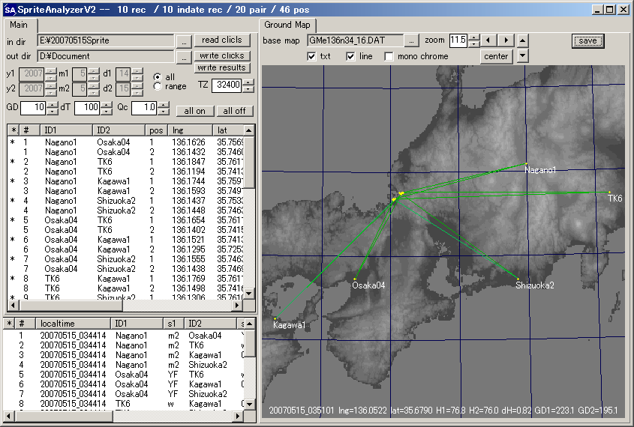This screenshot has width=634, height=427.
Task: Click the save button
Action: pyautogui.click(x=587, y=40)
